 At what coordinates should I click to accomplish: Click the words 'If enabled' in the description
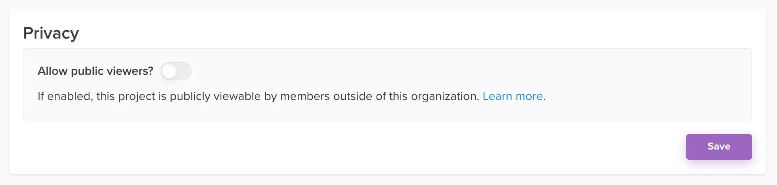(x=65, y=96)
